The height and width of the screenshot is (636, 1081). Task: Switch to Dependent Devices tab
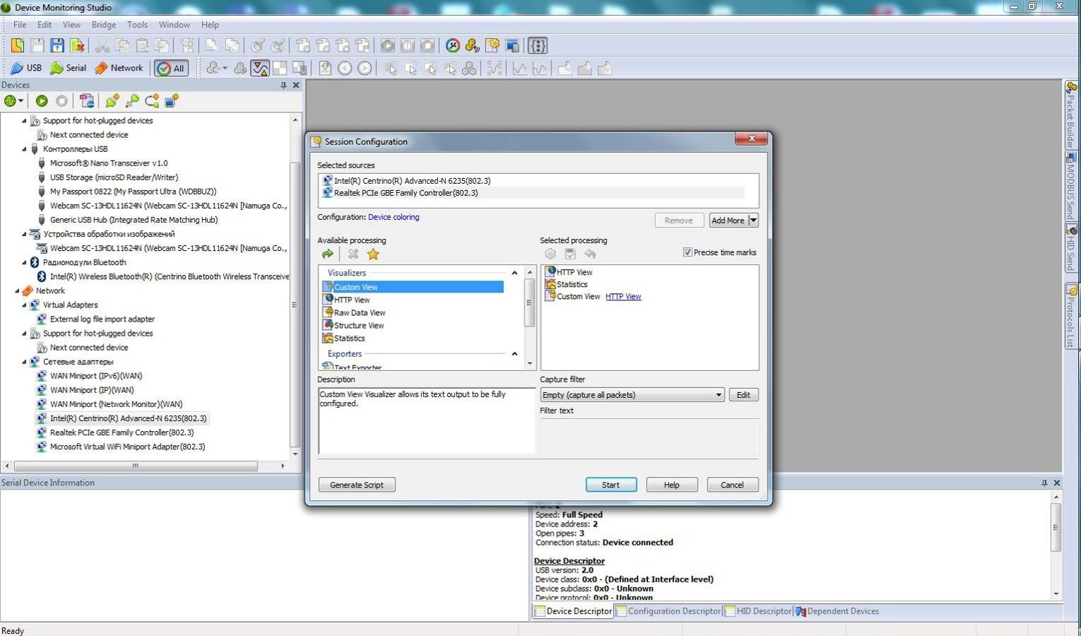click(x=838, y=611)
